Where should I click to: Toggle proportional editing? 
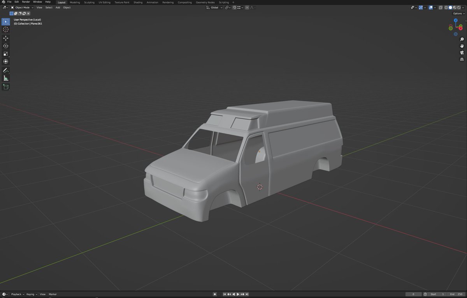248,7
